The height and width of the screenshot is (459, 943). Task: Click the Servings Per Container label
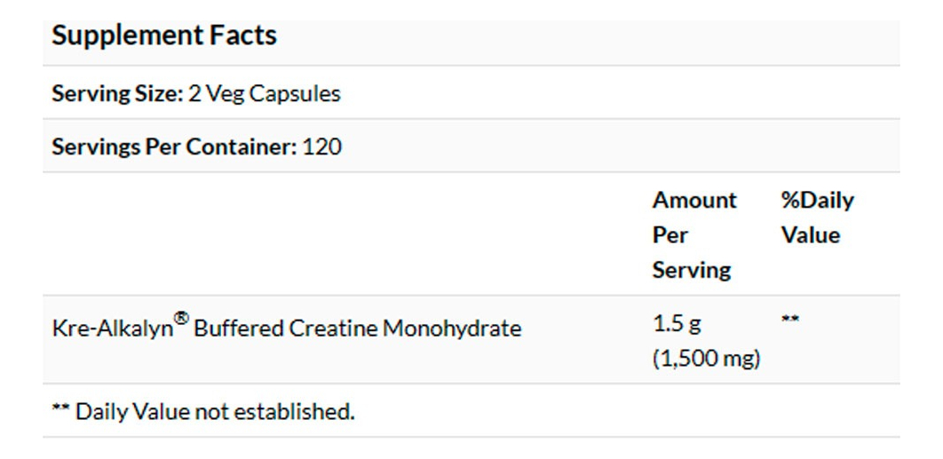pos(174,146)
